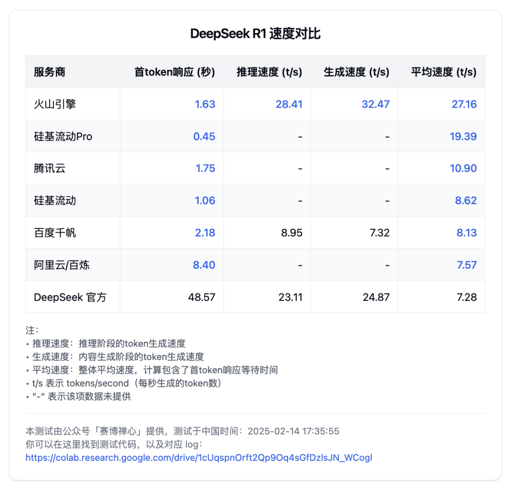Click the value "7.28" average speed
This screenshot has width=510, height=491.
click(x=467, y=297)
